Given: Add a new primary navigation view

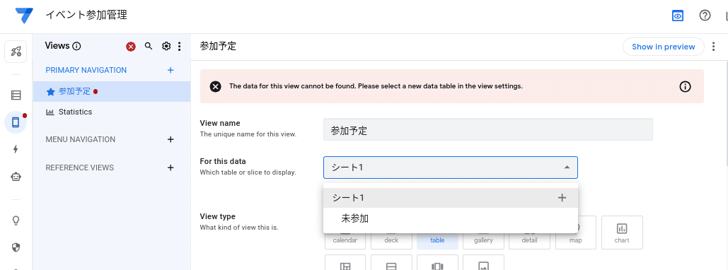Looking at the screenshot, I should point(171,70).
